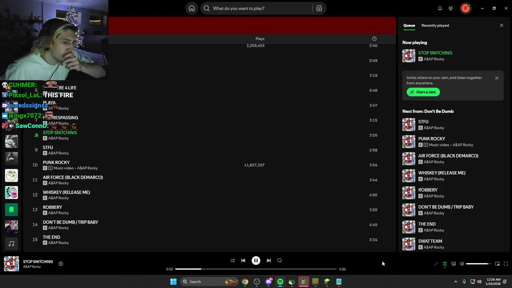
Task: Open the notifications bell in Spotify
Action: (440, 8)
